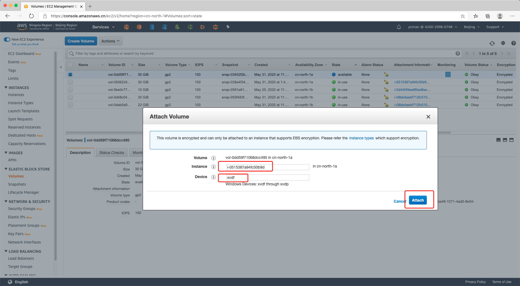The height and width of the screenshot is (286, 520).
Task: Open Snapshots in the sidebar
Action: (17, 184)
